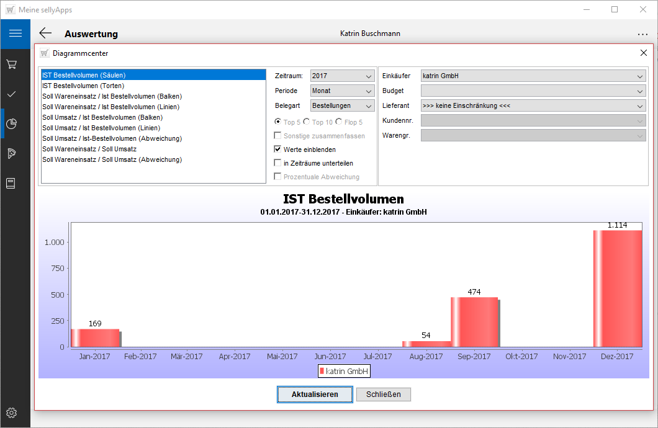Viewport: 658px width, 428px height.
Task: Click the book icon in sidebar
Action: pos(11,183)
